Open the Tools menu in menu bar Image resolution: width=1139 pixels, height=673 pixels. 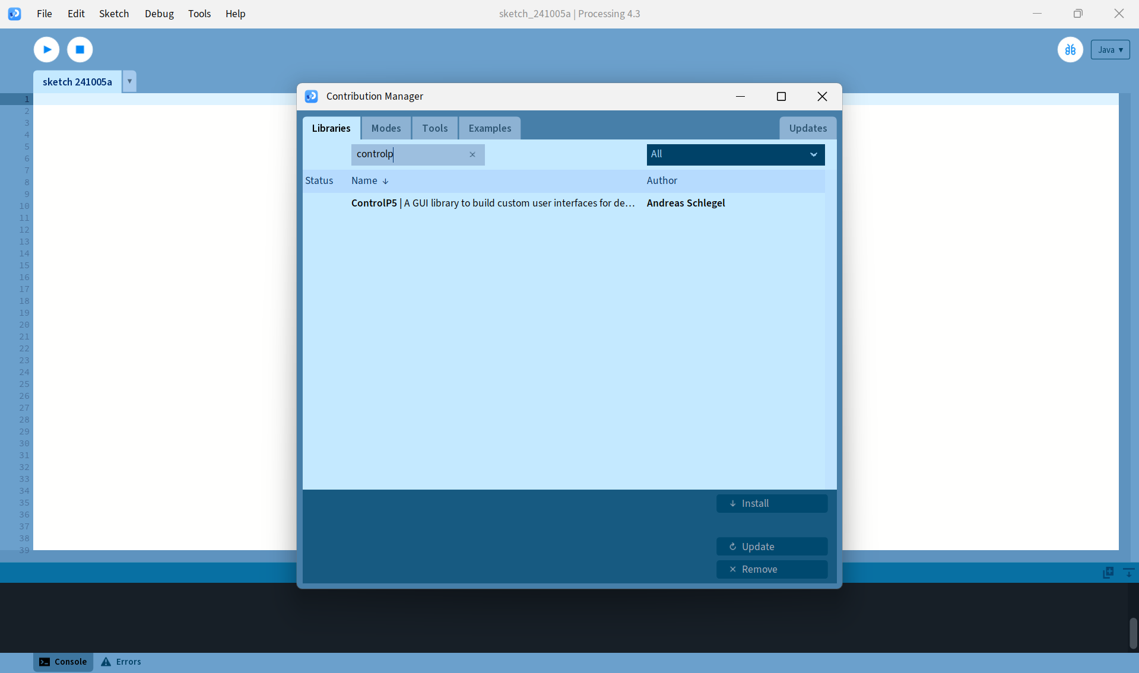(199, 14)
